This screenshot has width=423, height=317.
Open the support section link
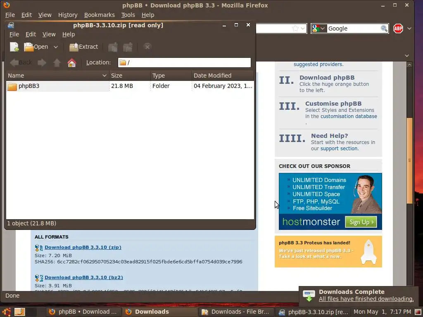click(339, 148)
